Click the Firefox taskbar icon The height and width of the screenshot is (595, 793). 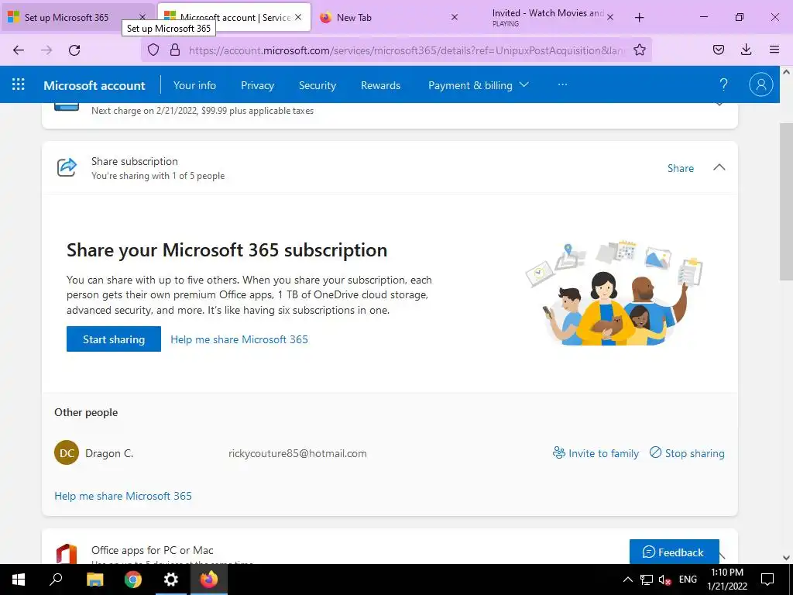point(209,580)
